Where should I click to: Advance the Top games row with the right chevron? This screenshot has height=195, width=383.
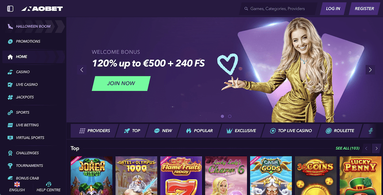376,148
